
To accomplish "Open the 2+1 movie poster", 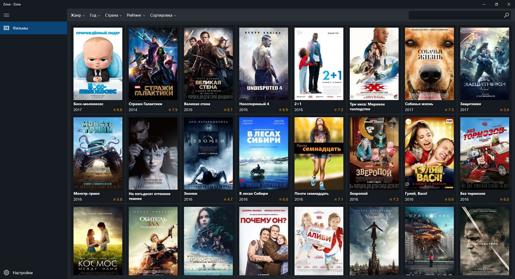I will pos(319,64).
